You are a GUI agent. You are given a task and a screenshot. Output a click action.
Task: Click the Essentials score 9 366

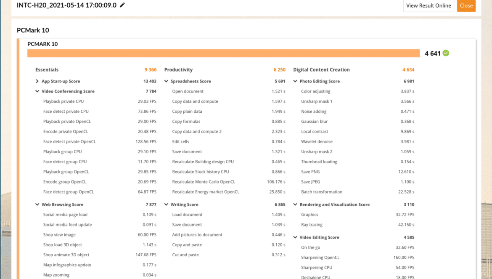click(151, 70)
